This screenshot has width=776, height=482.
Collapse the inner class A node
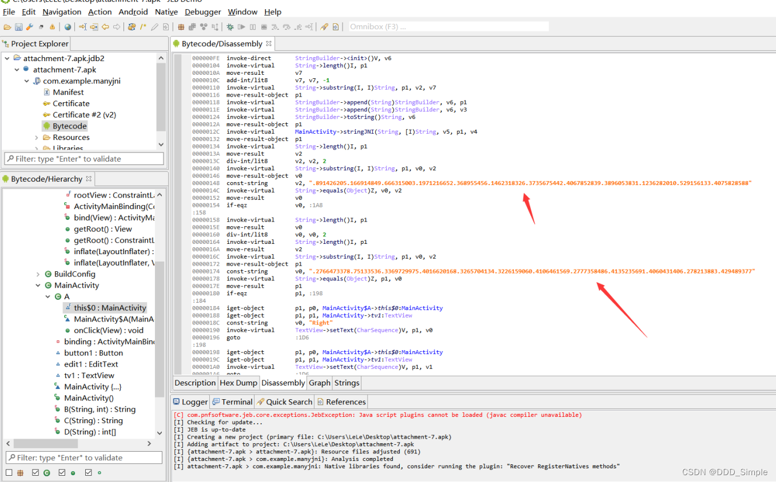48,297
